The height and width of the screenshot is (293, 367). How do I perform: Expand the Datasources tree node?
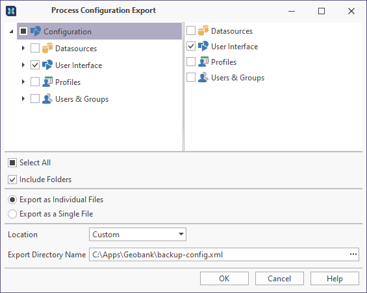23,48
